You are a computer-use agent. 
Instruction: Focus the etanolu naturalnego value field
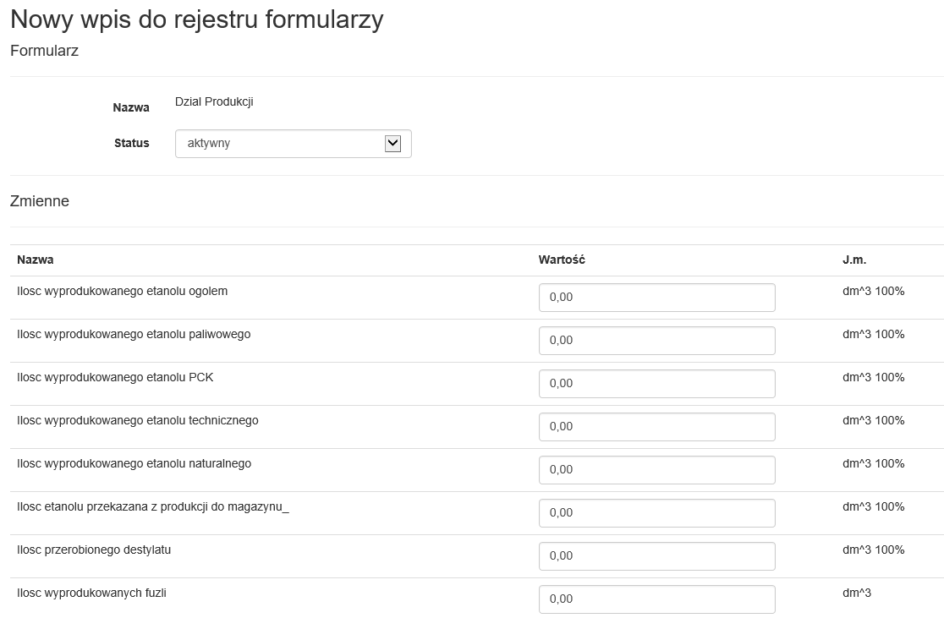click(x=656, y=470)
